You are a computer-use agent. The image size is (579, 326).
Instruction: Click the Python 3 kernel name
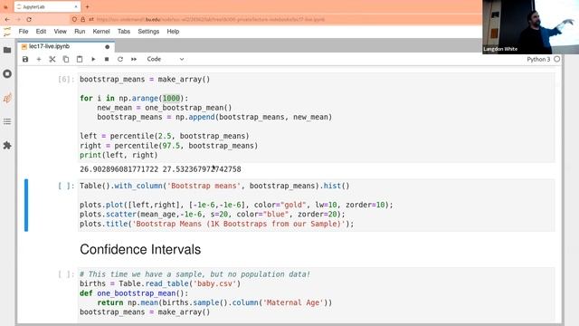pos(538,59)
